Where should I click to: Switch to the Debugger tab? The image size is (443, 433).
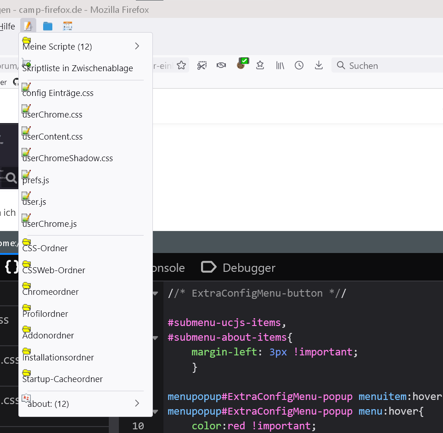pos(239,268)
